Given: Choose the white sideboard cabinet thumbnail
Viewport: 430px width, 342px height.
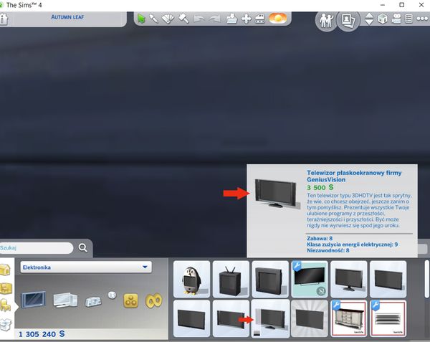Looking at the screenshot, I should pyautogui.click(x=348, y=318).
